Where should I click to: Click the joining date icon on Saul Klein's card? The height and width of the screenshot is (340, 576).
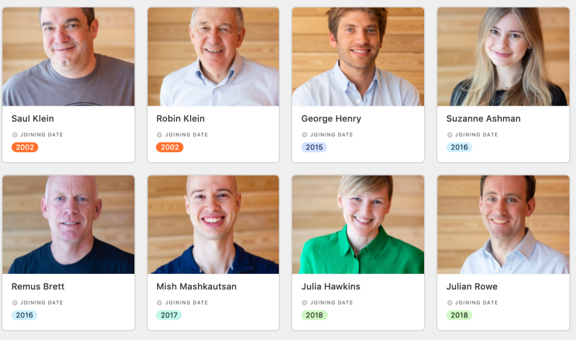(x=15, y=135)
